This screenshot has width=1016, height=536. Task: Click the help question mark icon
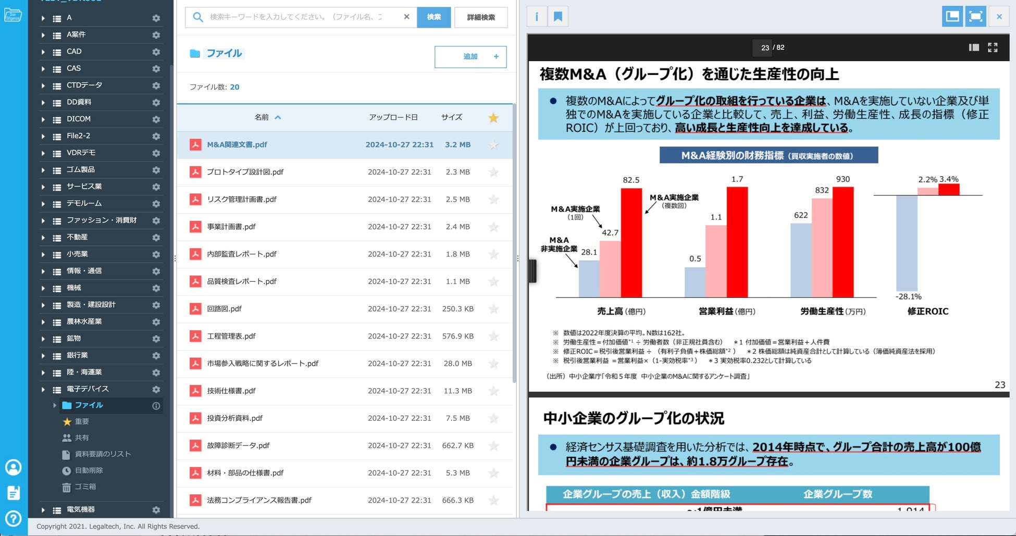click(x=13, y=518)
